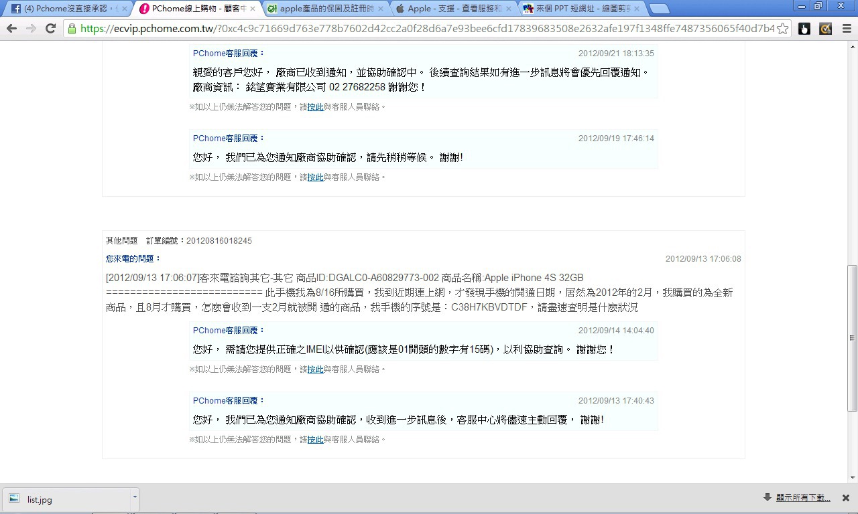
Task: Click the Facebook favicon on the first tab
Action: tap(15, 9)
